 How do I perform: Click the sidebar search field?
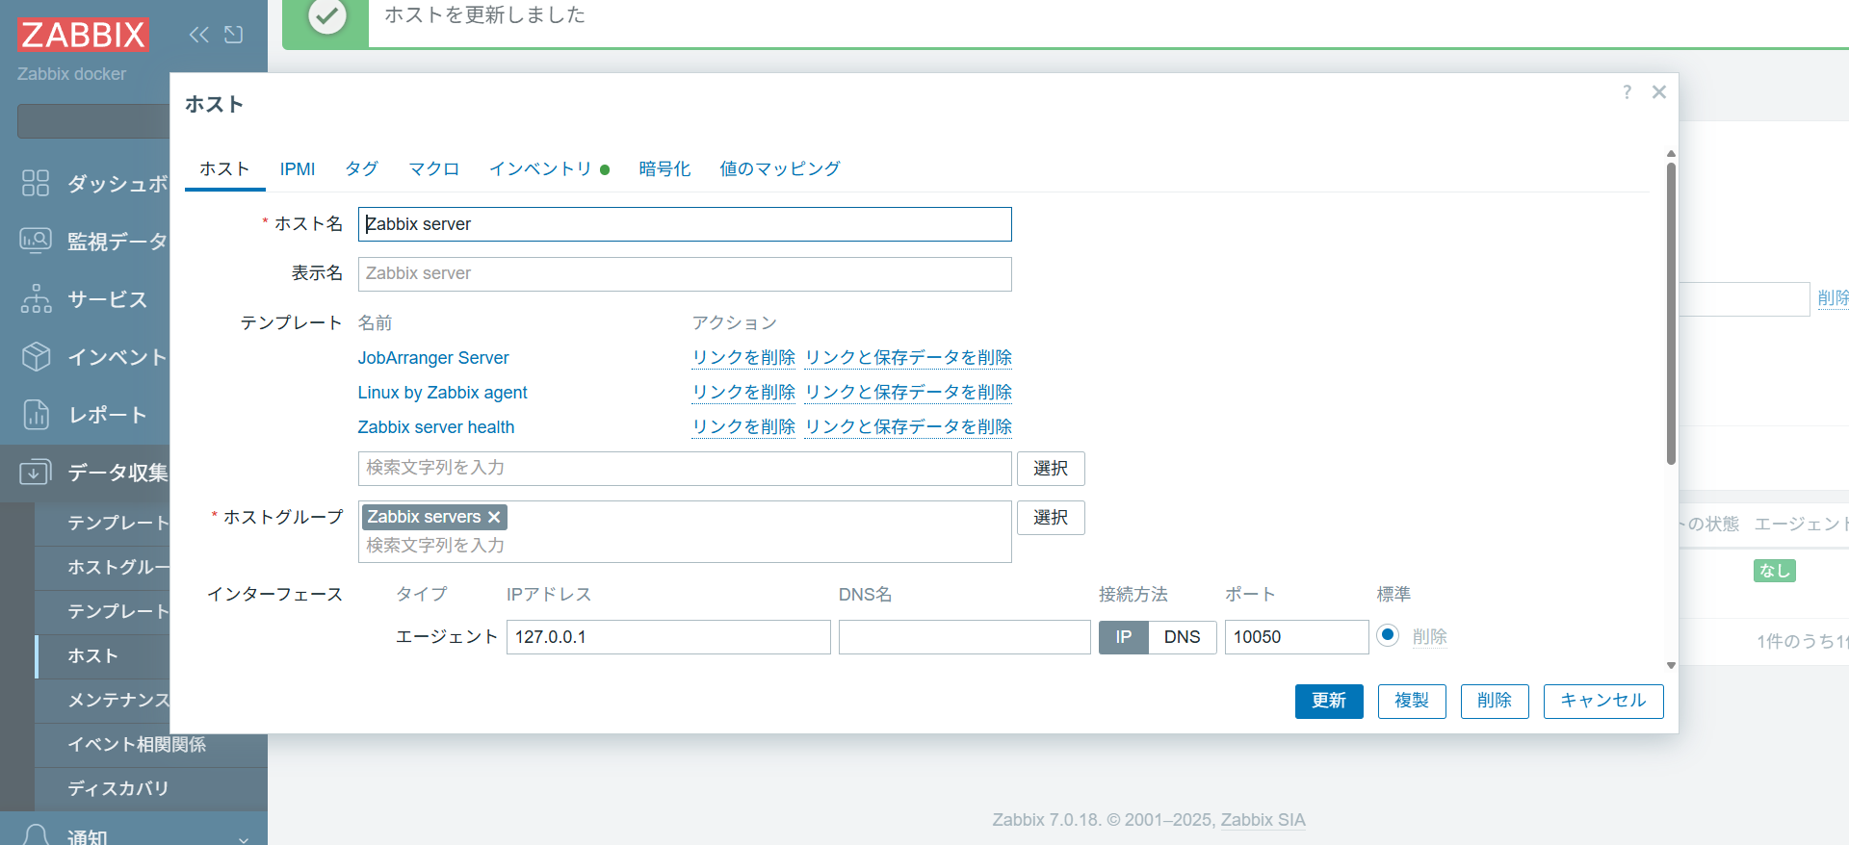[93, 121]
